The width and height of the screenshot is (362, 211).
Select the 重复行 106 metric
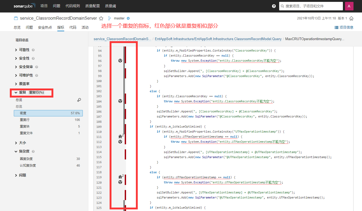(x=48, y=120)
